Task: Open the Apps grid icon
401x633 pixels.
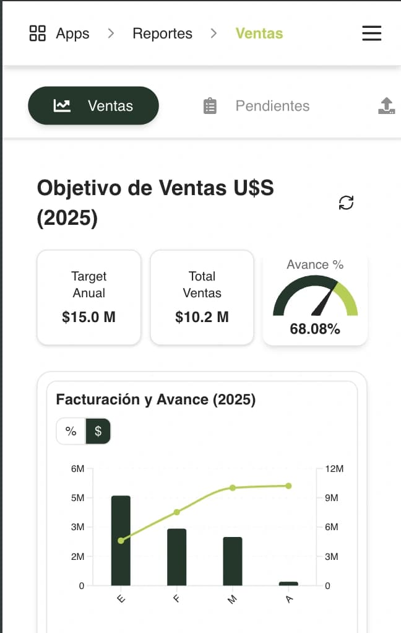Action: click(x=38, y=33)
